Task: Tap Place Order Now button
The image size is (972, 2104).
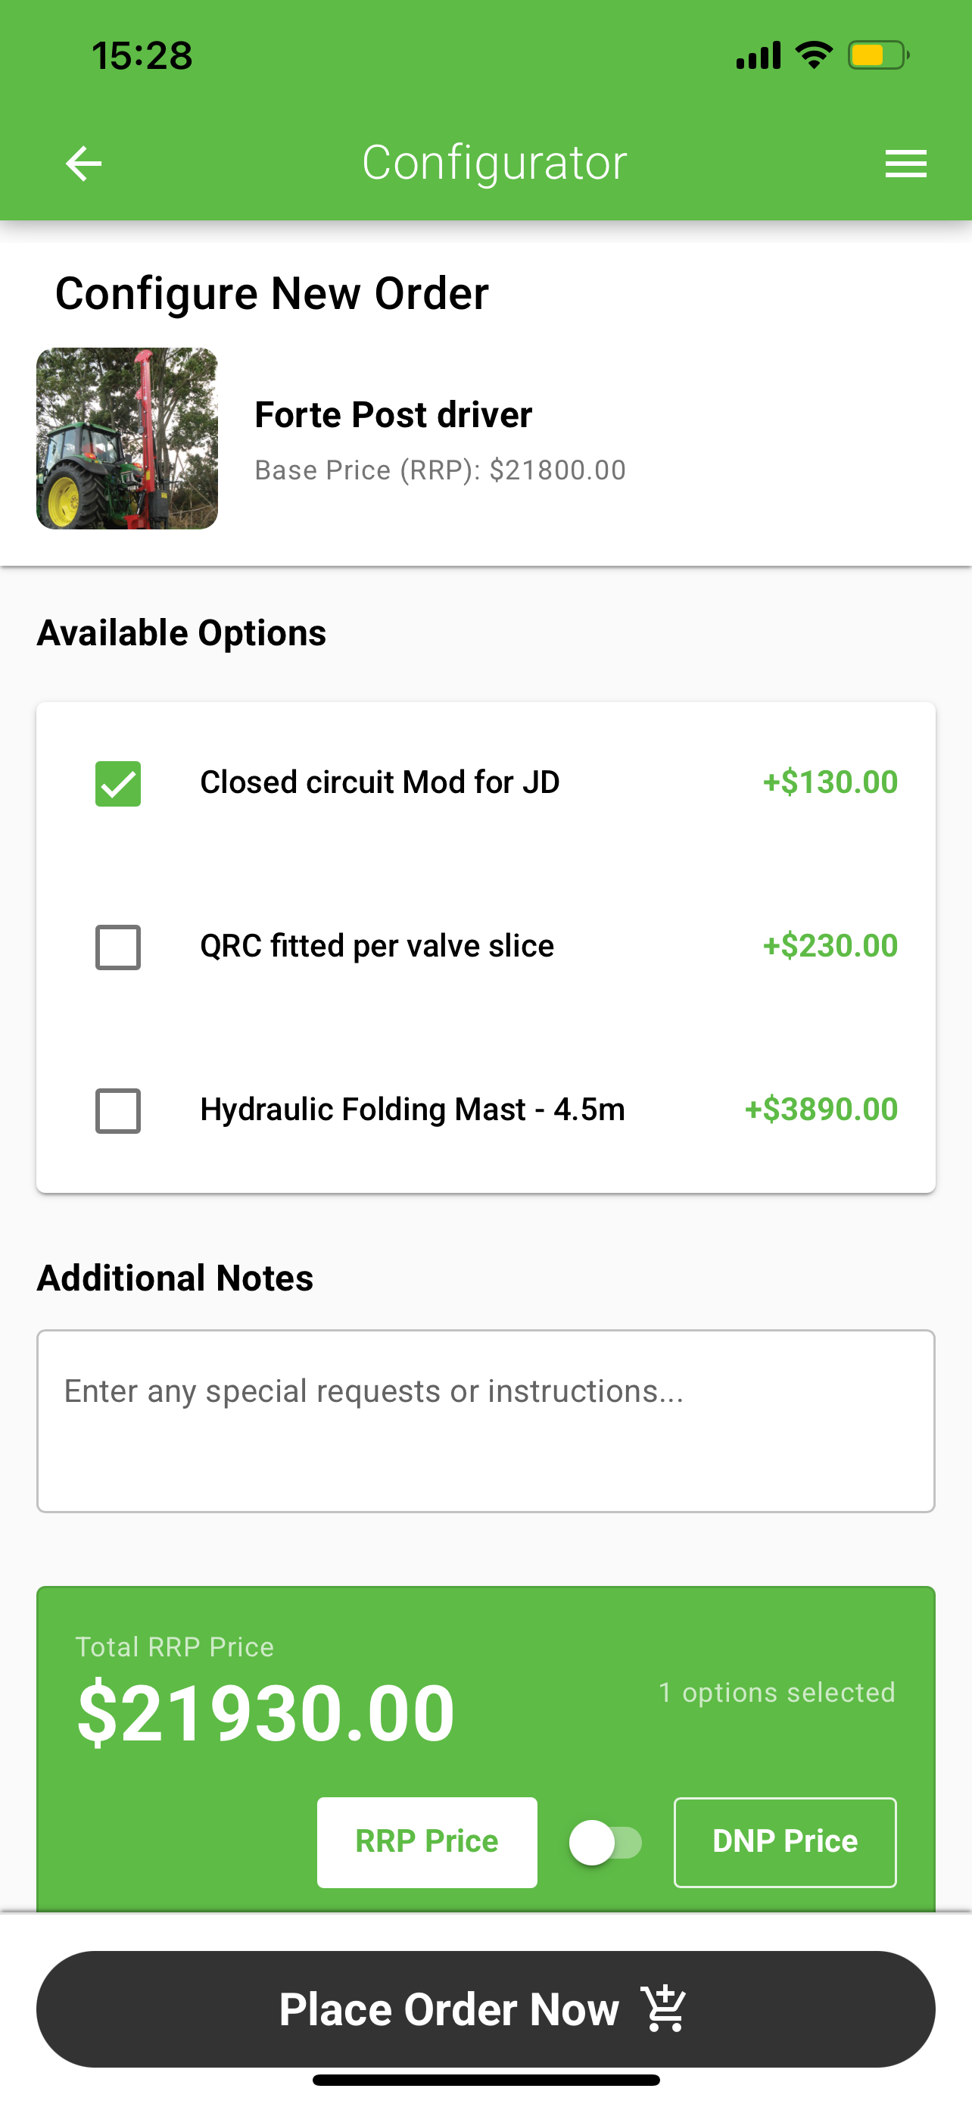Action: 485,2009
